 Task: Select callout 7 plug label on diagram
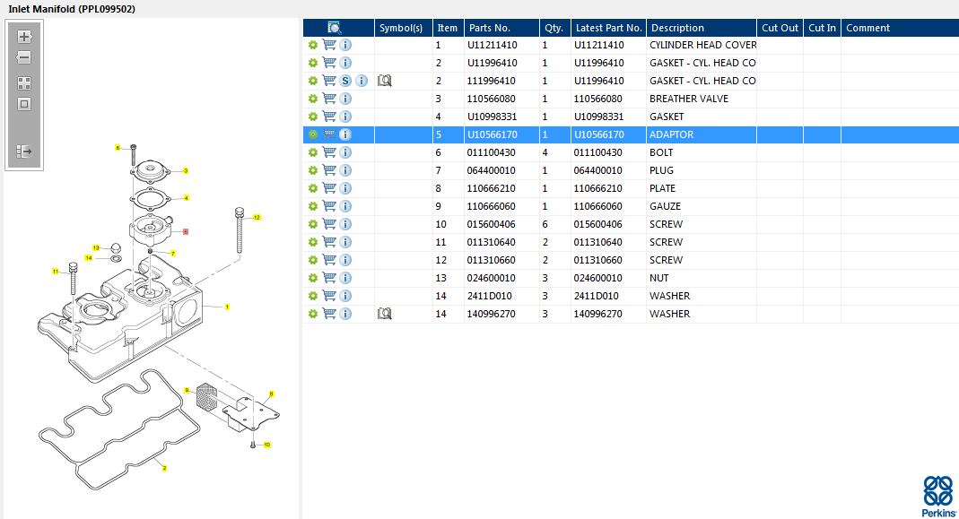point(173,253)
